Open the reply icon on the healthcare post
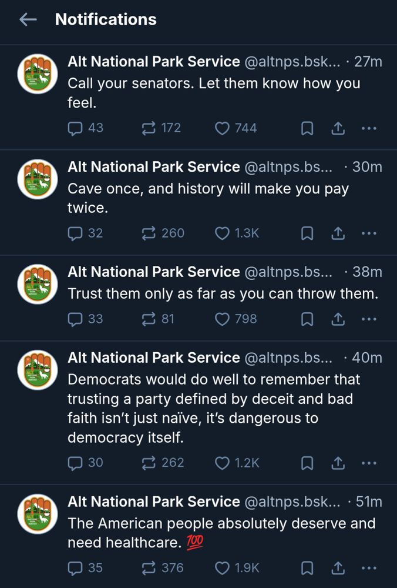 75,568
